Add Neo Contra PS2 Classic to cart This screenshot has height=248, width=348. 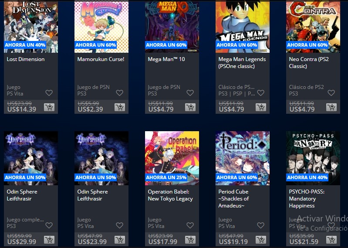click(331, 107)
